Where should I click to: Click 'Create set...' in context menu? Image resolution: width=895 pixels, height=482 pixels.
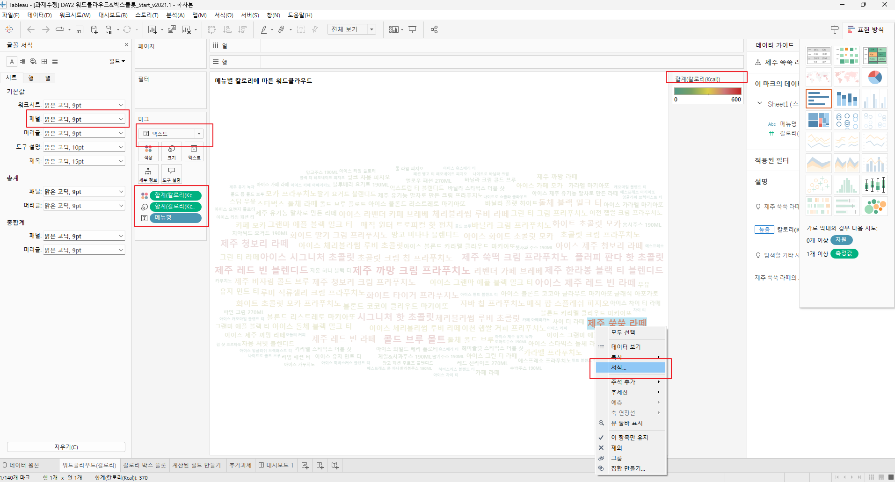click(x=630, y=468)
